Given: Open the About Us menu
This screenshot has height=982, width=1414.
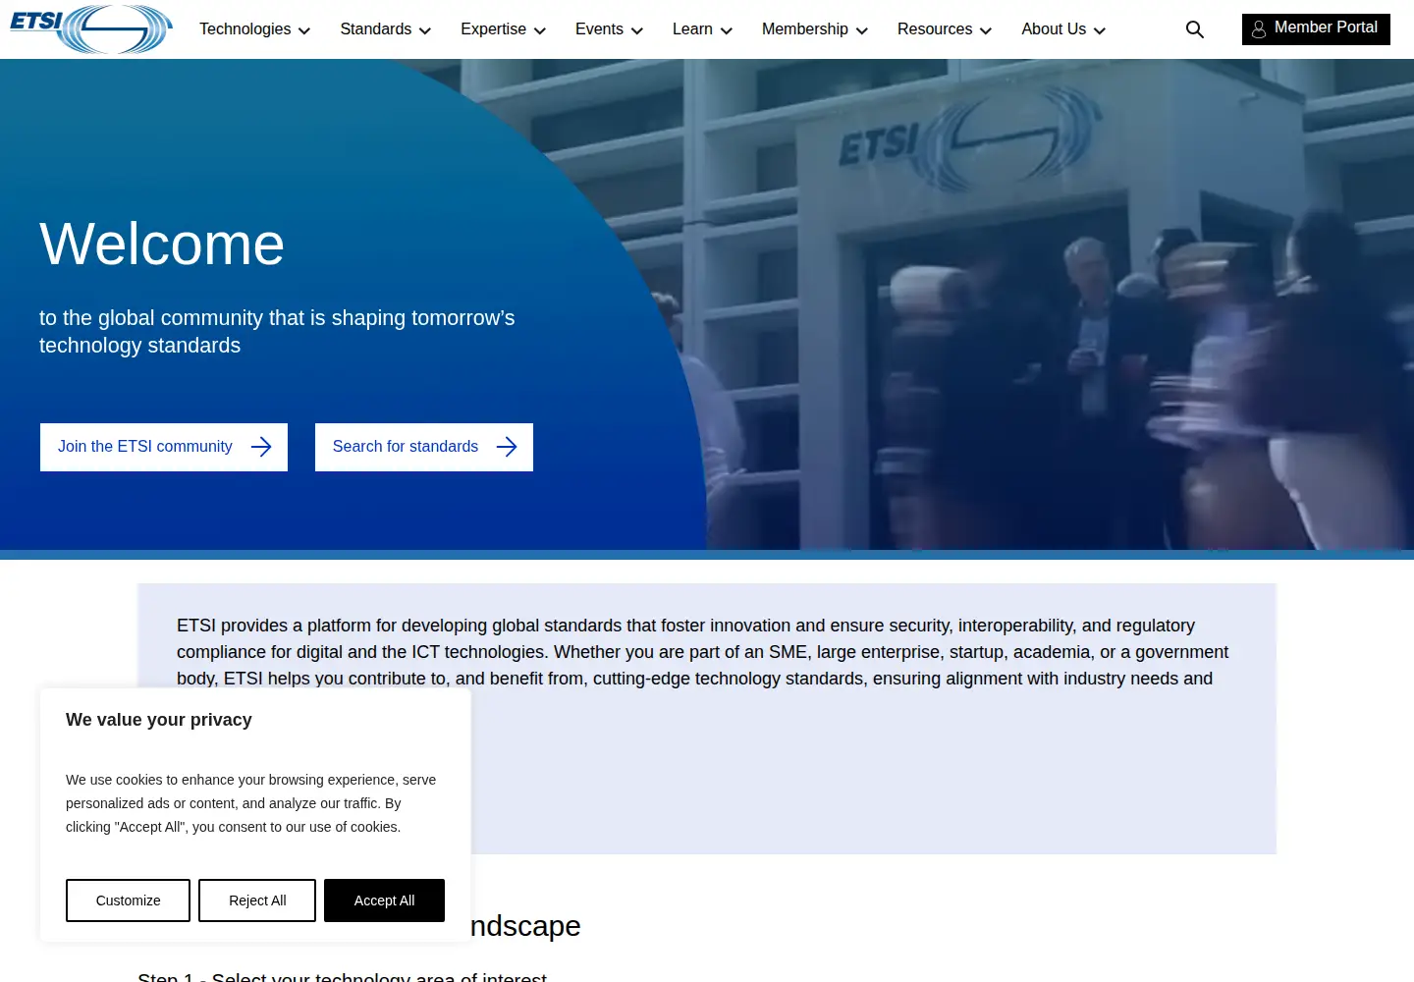Looking at the screenshot, I should pyautogui.click(x=1063, y=29).
